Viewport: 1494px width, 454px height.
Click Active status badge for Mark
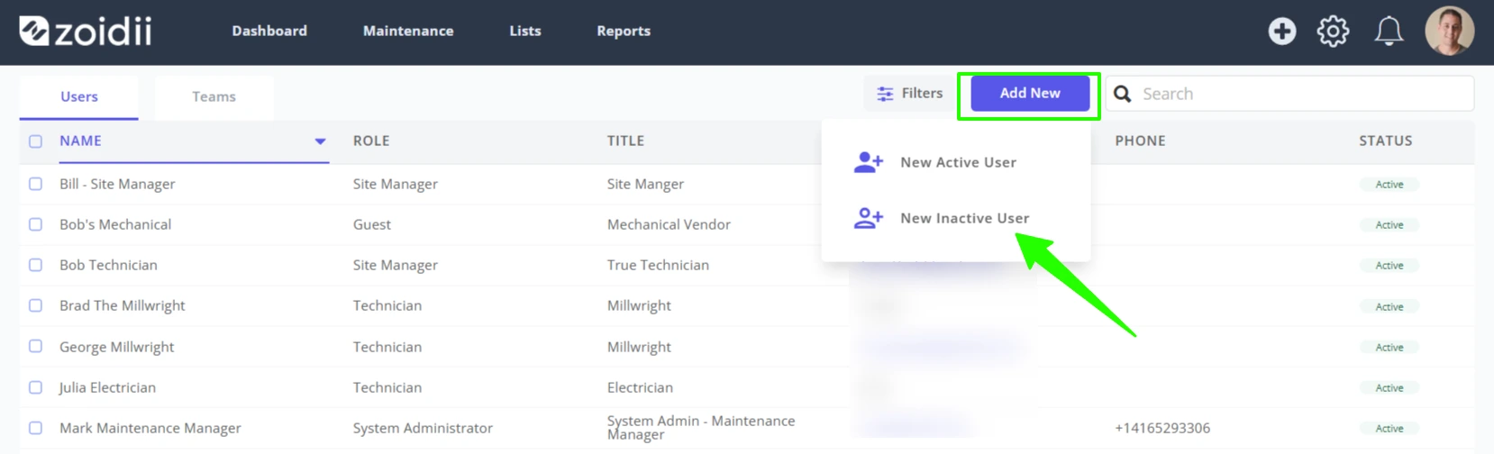[1389, 428]
